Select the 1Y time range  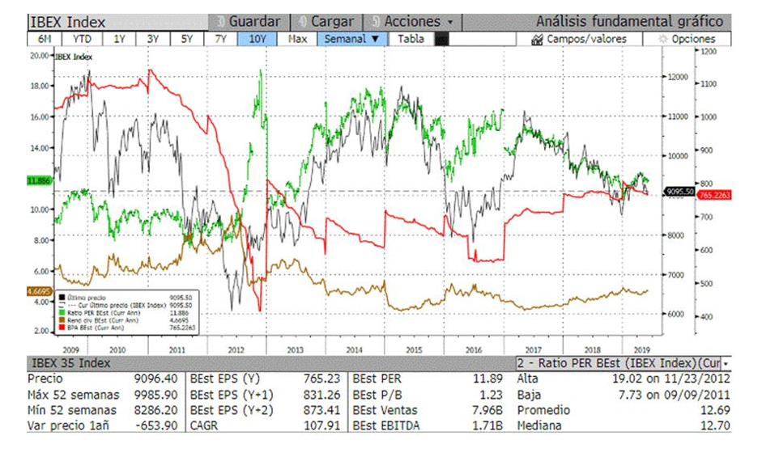coord(119,40)
